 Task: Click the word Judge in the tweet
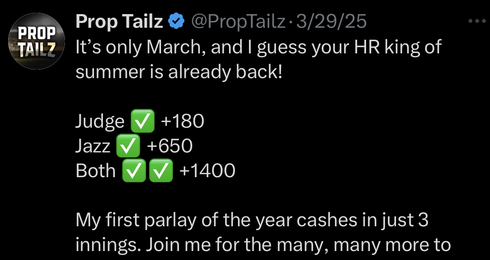[x=100, y=122]
